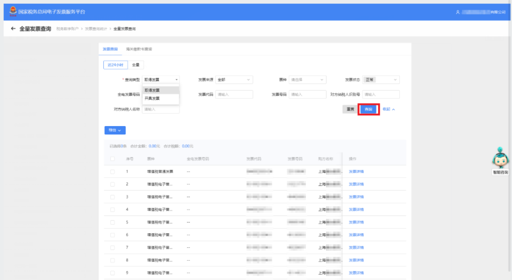
Task: Switch to 海关缴款书查询 tab
Action: coord(139,49)
